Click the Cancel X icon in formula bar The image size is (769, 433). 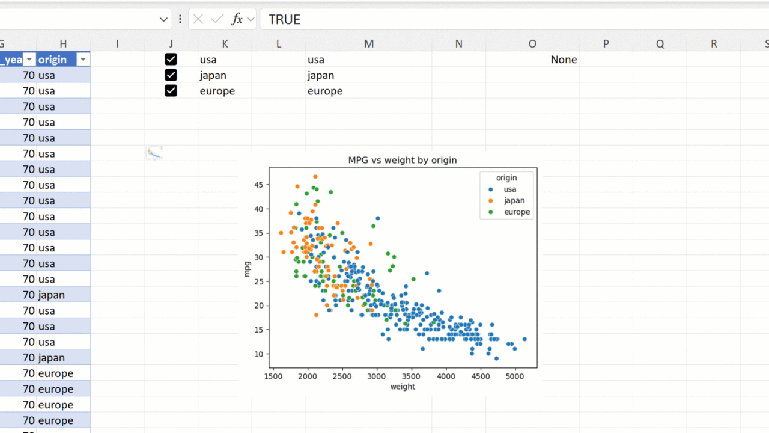coord(198,19)
